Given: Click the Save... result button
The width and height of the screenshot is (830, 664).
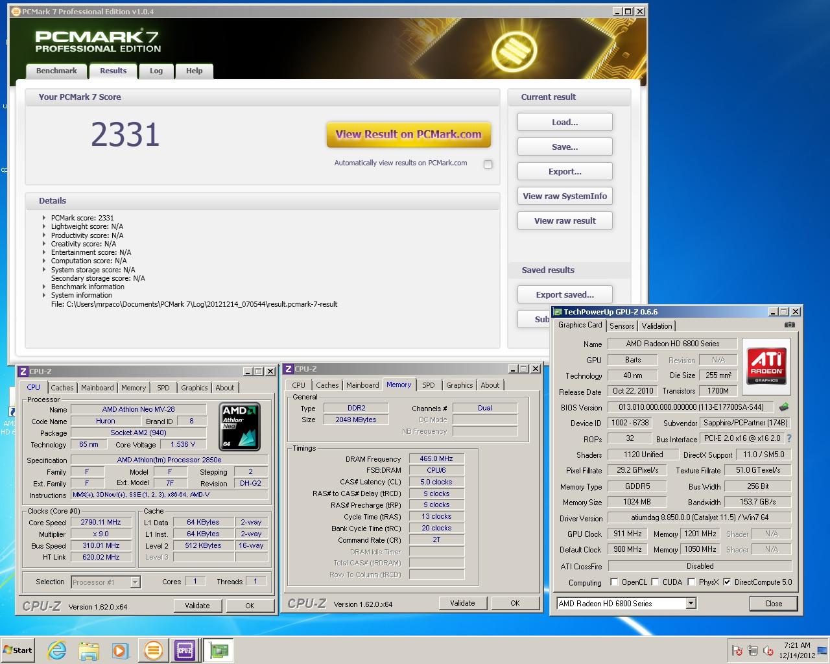Looking at the screenshot, I should (565, 147).
